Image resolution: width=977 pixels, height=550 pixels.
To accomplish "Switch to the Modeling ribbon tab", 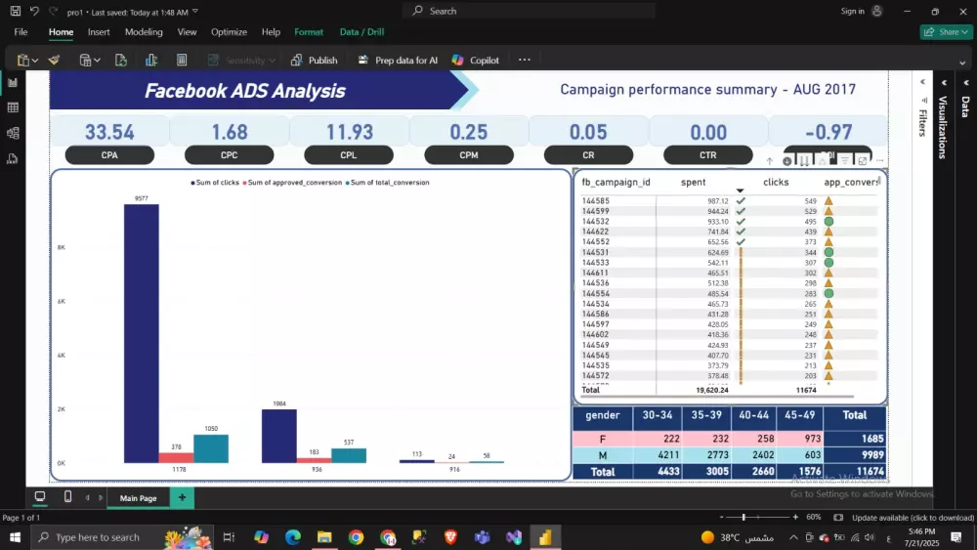I will coord(144,32).
